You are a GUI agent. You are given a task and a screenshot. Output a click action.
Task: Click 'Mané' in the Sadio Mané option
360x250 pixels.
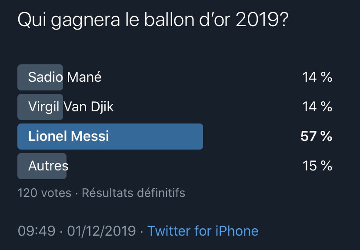[x=84, y=77]
